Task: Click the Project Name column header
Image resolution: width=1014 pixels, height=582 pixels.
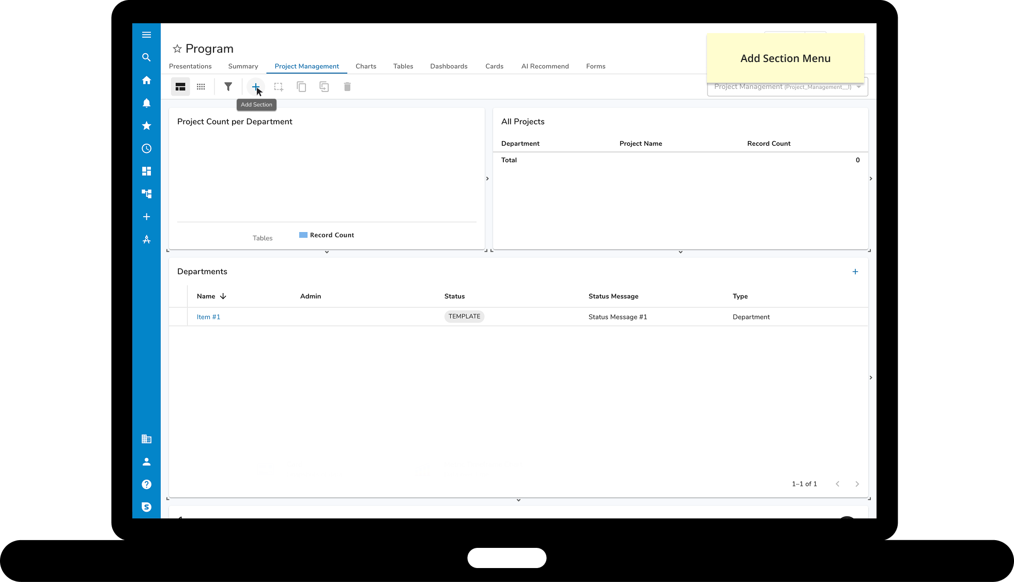Action: pyautogui.click(x=641, y=144)
